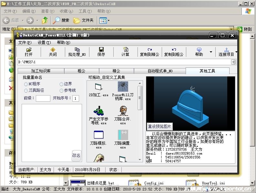This screenshot has height=193, width=256.
Task: Select the 参考线 radio button
Action: click(61, 90)
